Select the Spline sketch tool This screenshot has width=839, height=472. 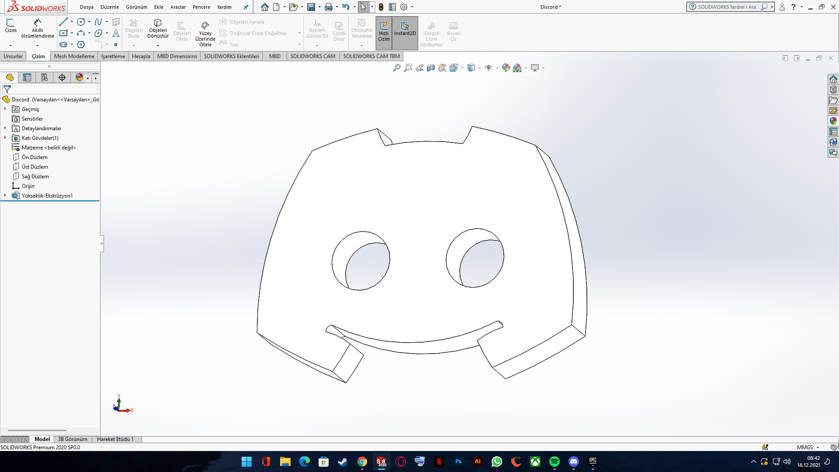(98, 22)
